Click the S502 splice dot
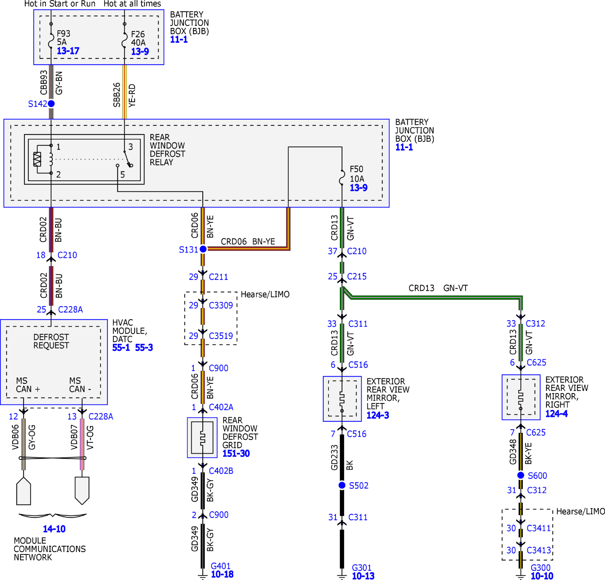Viewport: 605px width, 580px height. pos(342,485)
